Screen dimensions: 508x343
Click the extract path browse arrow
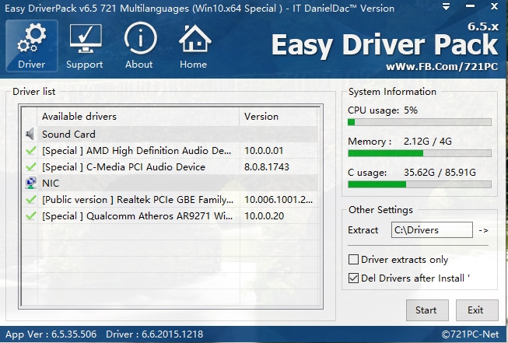pos(483,230)
